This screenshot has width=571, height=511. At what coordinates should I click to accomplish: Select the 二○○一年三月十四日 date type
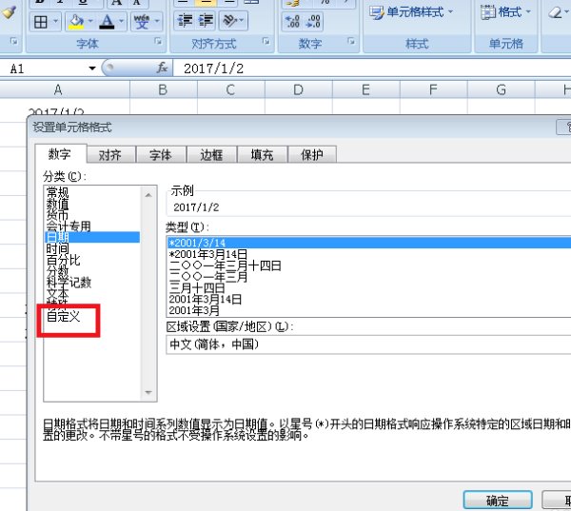click(x=369, y=265)
